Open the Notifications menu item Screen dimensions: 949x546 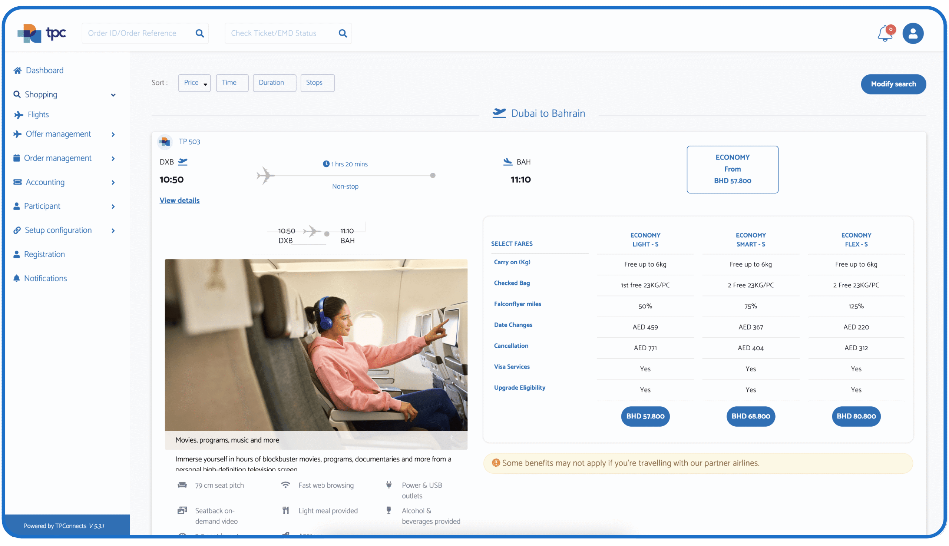click(45, 278)
